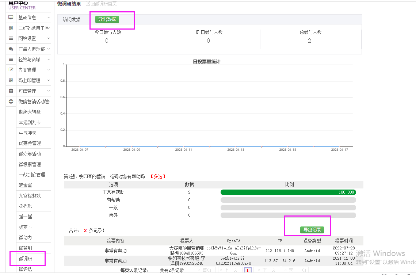Follow the 返回微调研首页 link

pyautogui.click(x=101, y=4)
